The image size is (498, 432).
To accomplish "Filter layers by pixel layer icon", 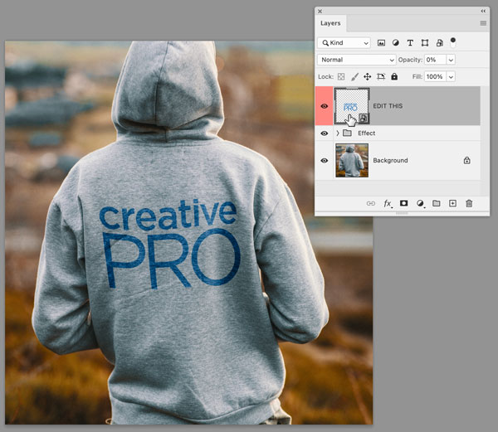I will click(x=381, y=43).
